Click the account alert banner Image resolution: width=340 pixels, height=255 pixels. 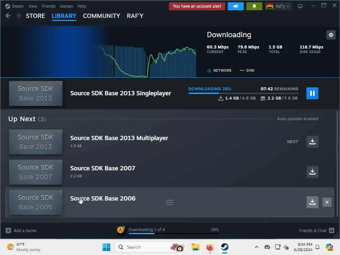pyautogui.click(x=197, y=6)
